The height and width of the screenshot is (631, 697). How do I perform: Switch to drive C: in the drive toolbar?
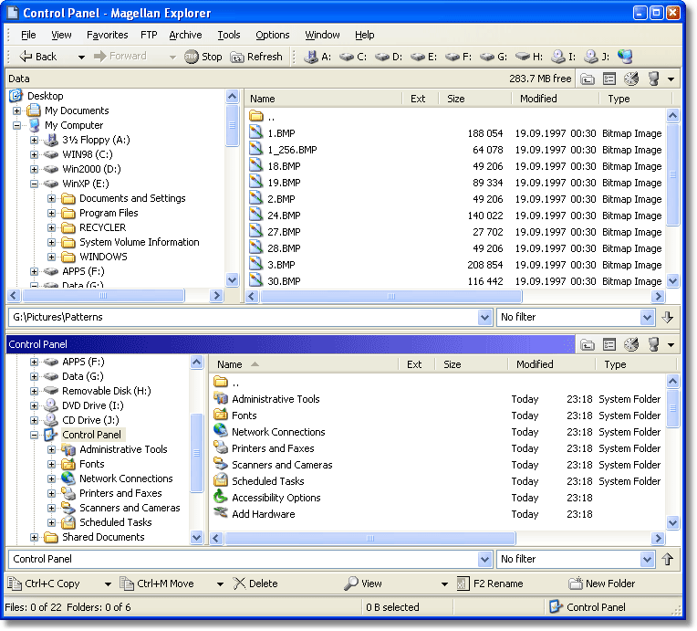[x=353, y=57]
